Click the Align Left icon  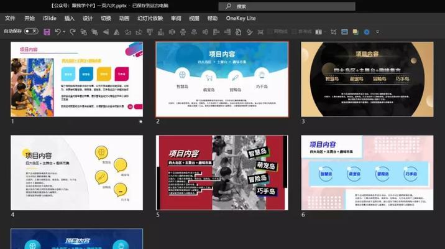(x=216, y=32)
